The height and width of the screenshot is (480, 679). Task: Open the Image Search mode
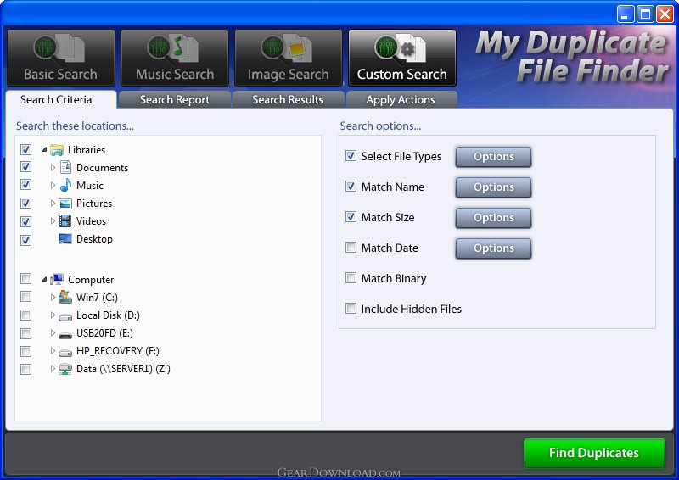pos(289,58)
